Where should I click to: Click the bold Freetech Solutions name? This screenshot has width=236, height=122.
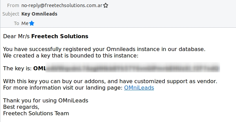(x=60, y=36)
